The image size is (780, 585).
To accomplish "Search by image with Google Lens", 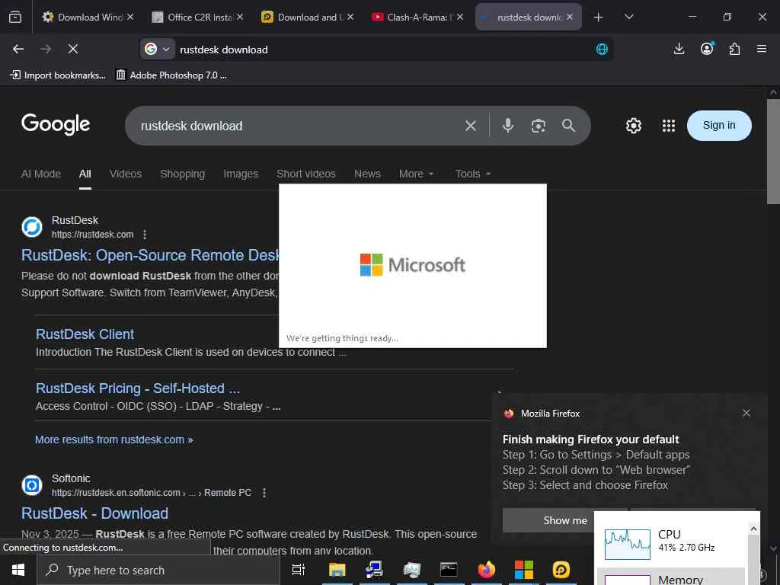I will (x=539, y=126).
